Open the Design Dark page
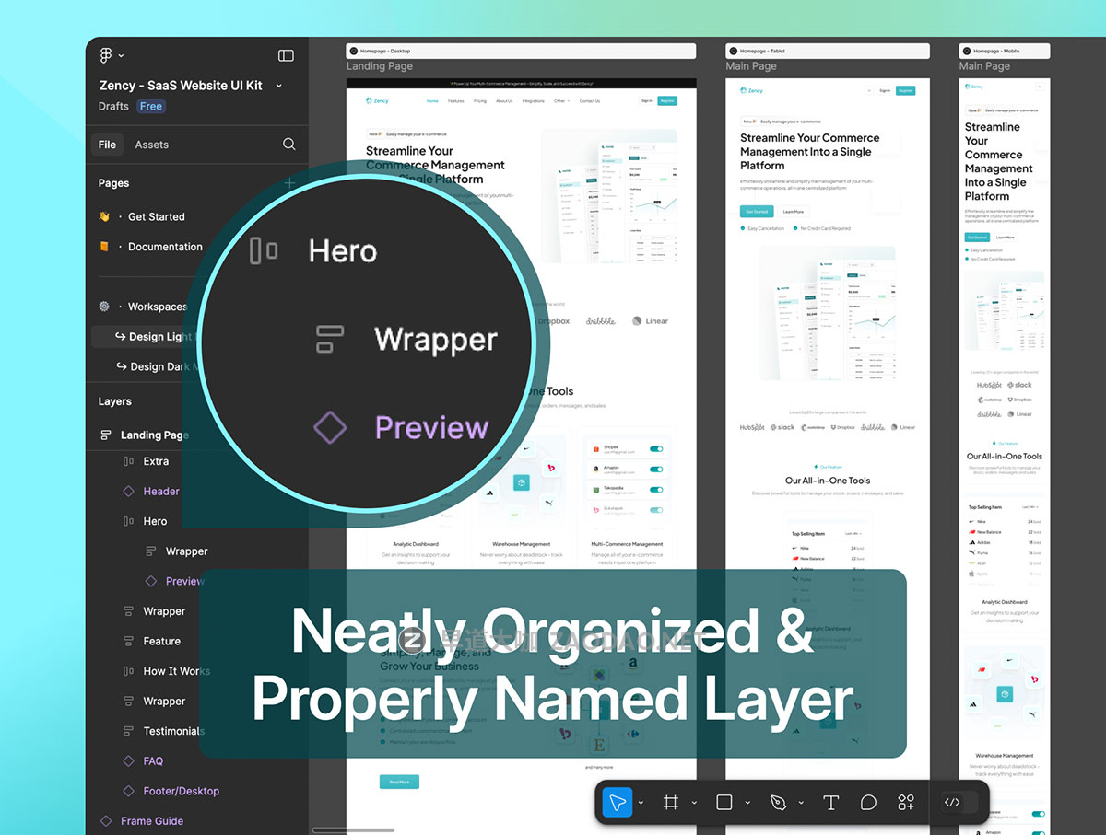This screenshot has width=1106, height=835. (x=159, y=366)
